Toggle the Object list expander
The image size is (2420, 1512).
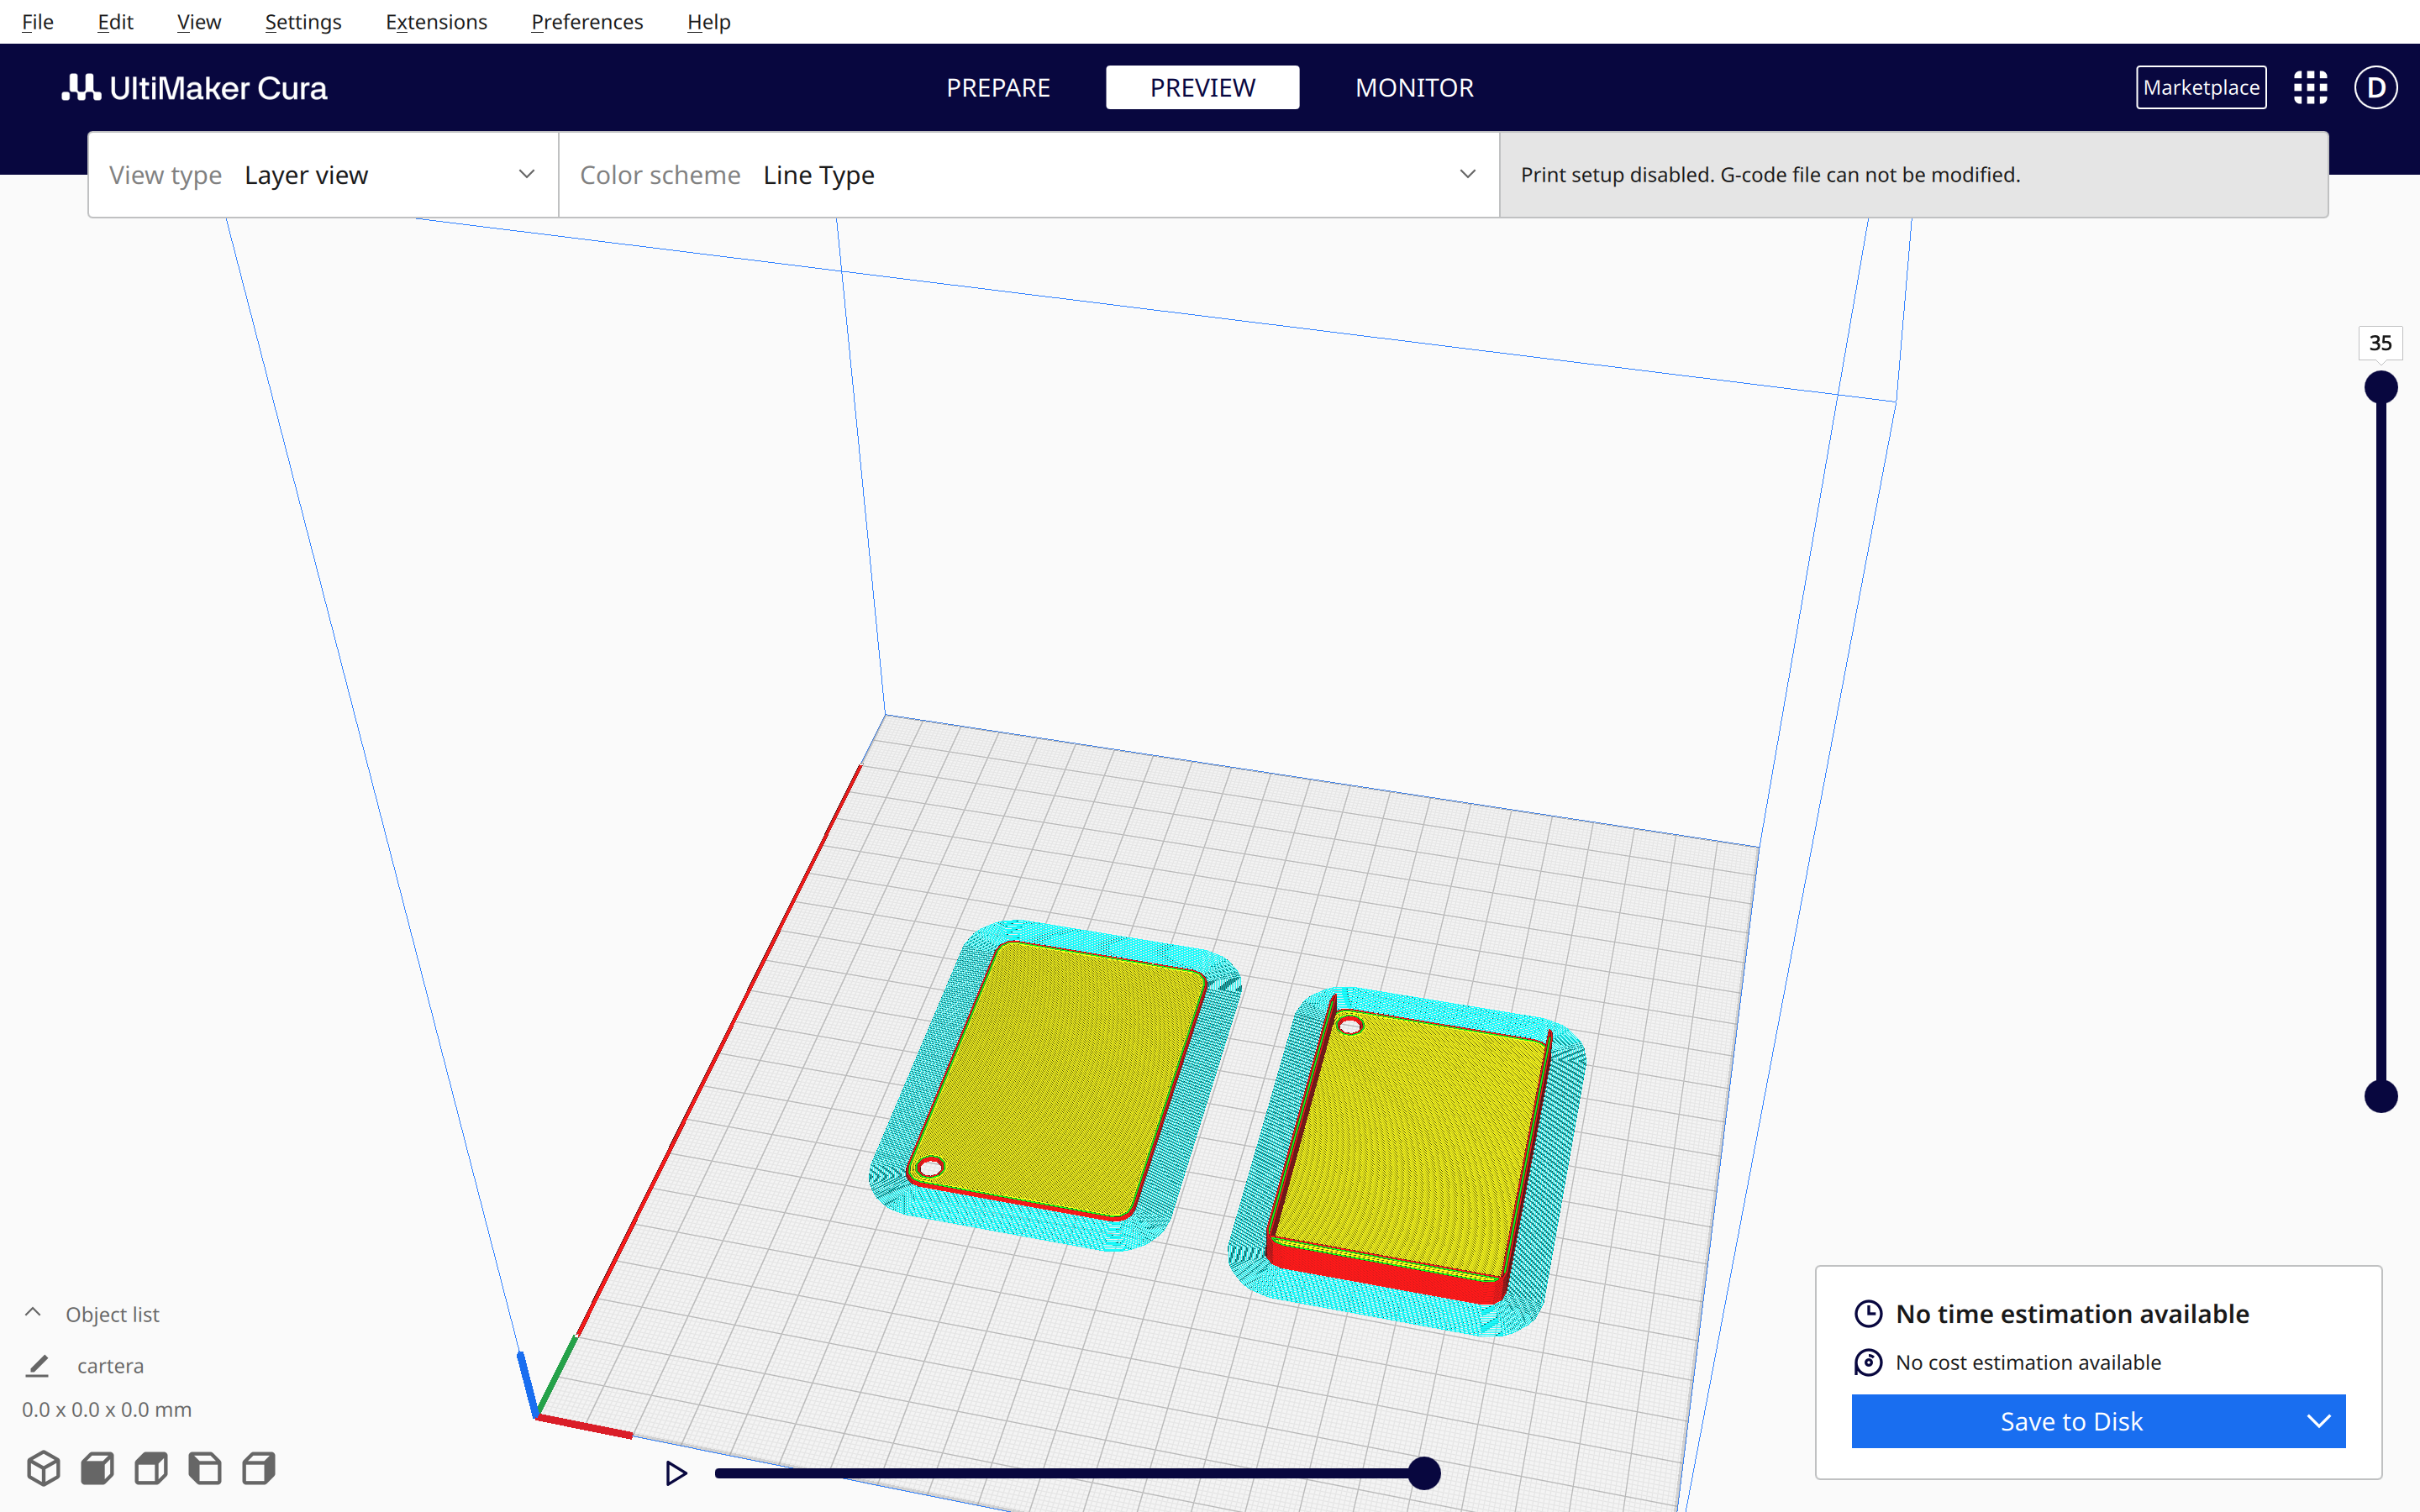(x=33, y=1312)
